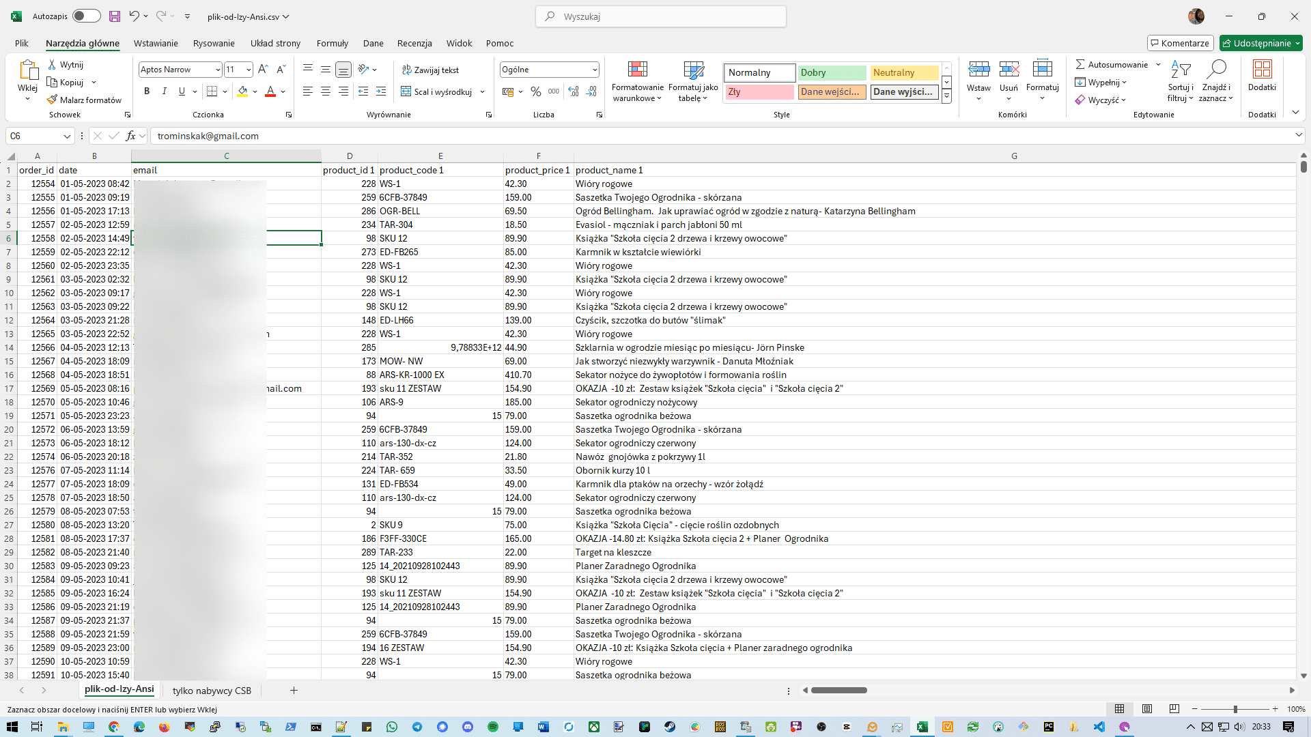Click the Wyszukaj search field

pos(660,16)
